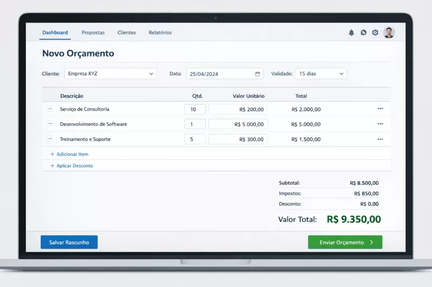
Task: Click the row total R$ 1.500,00
Action: click(306, 139)
